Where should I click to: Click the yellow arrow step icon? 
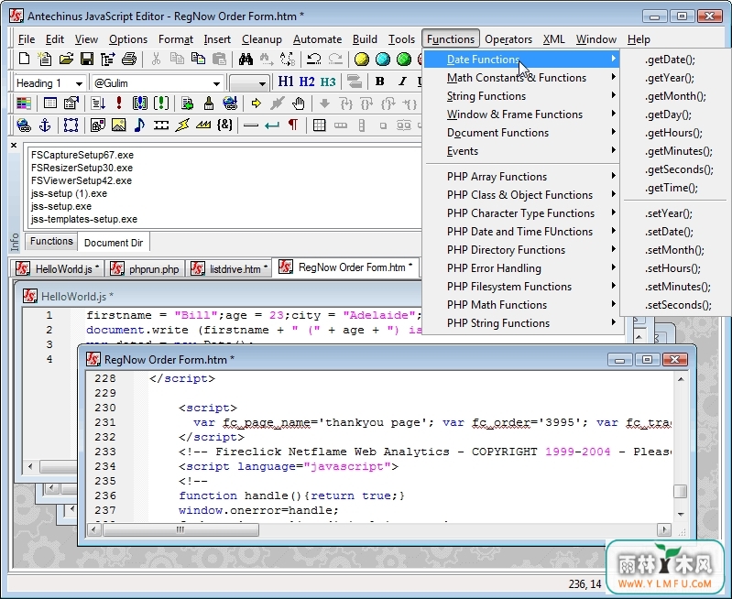coord(256,103)
